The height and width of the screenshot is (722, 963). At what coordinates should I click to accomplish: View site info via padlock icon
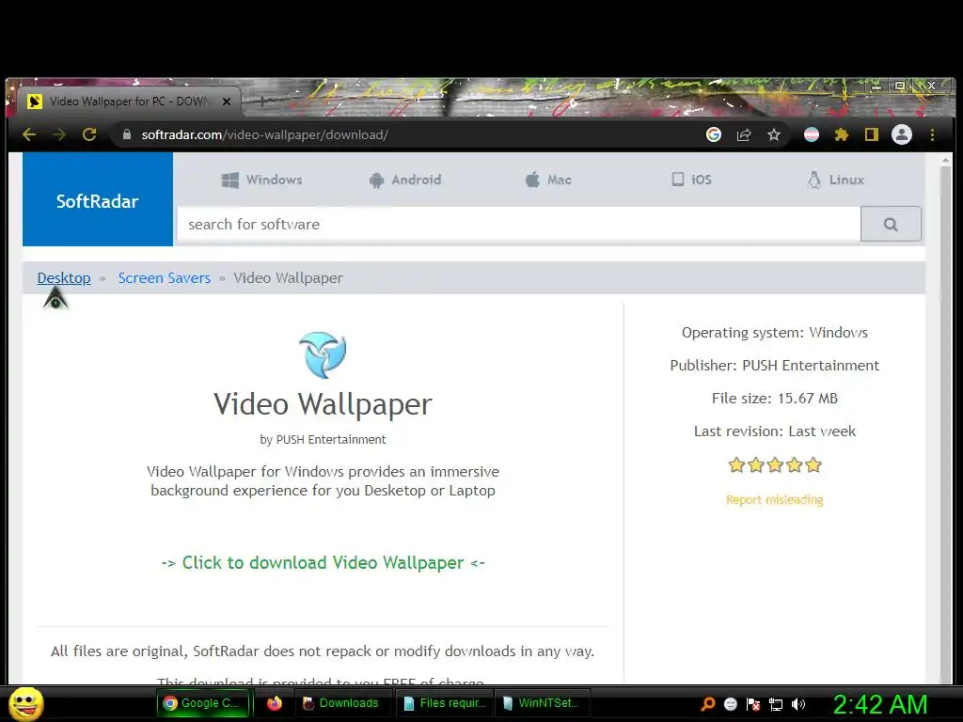[x=127, y=134]
